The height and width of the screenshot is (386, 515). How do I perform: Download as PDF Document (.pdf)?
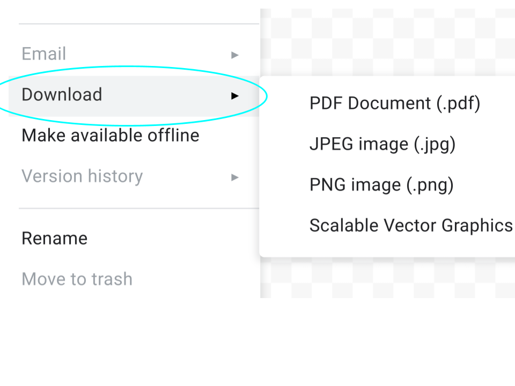point(394,103)
